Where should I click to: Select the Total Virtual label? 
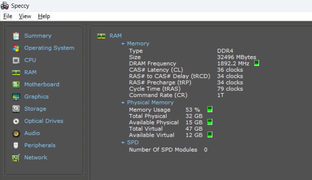(x=146, y=129)
